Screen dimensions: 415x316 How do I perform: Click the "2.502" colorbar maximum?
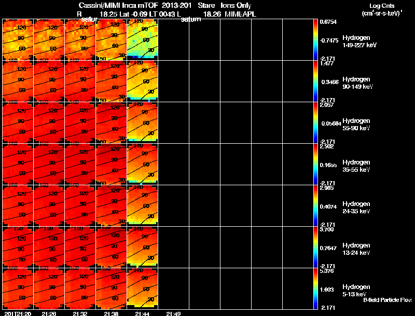coord(327,147)
